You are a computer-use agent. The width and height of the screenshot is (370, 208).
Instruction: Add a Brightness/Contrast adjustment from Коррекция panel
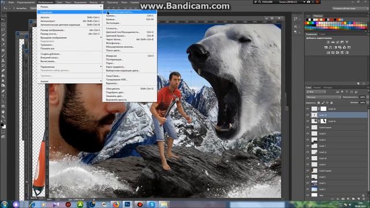(328, 42)
